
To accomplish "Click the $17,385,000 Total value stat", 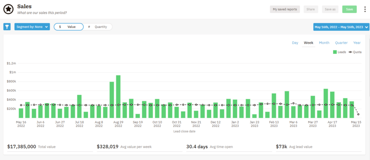I will 31,147.
